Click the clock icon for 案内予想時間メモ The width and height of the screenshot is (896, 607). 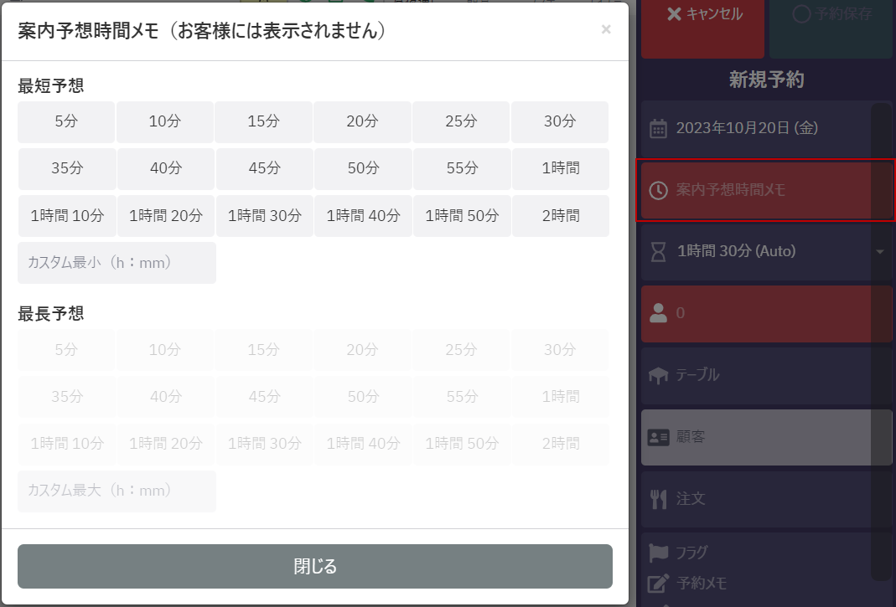[659, 190]
